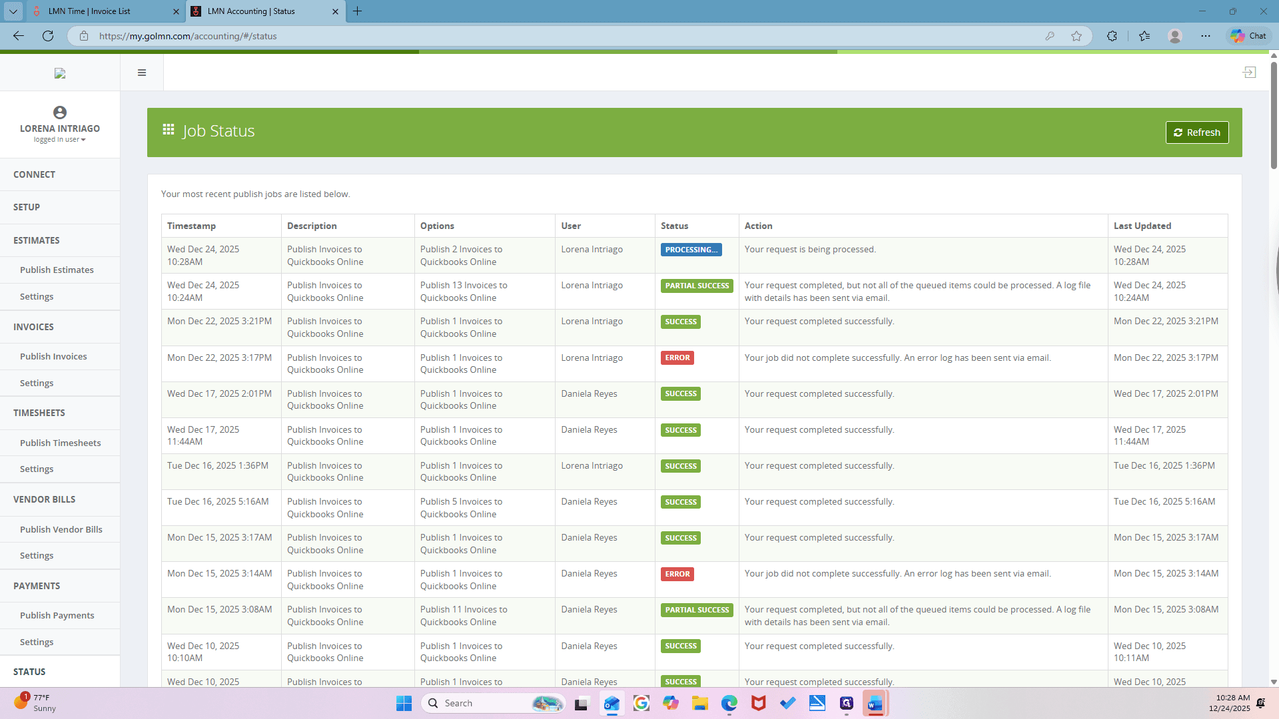Close the LMN Accounting Status tab
This screenshot has height=719, width=1279.
point(335,11)
